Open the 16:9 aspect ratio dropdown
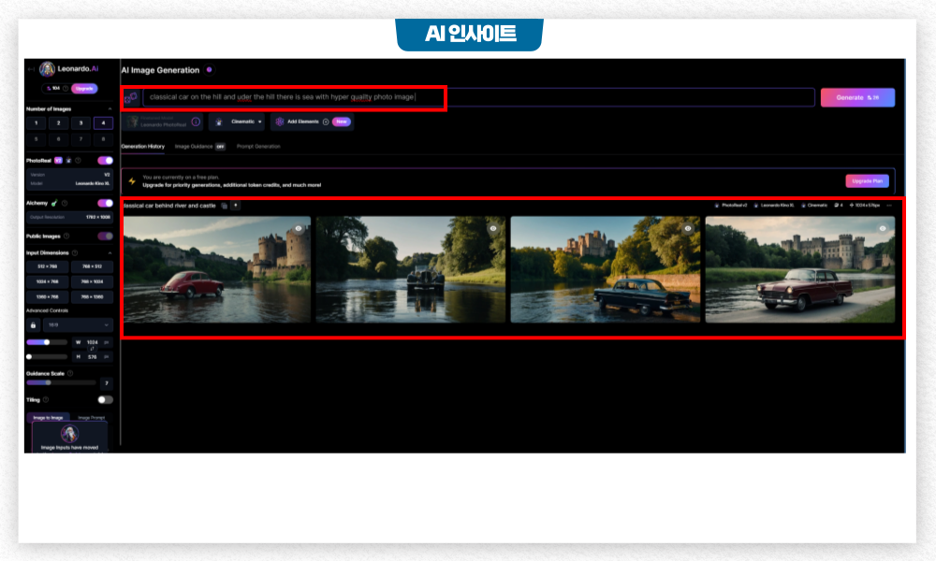This screenshot has height=561, width=936. click(78, 325)
